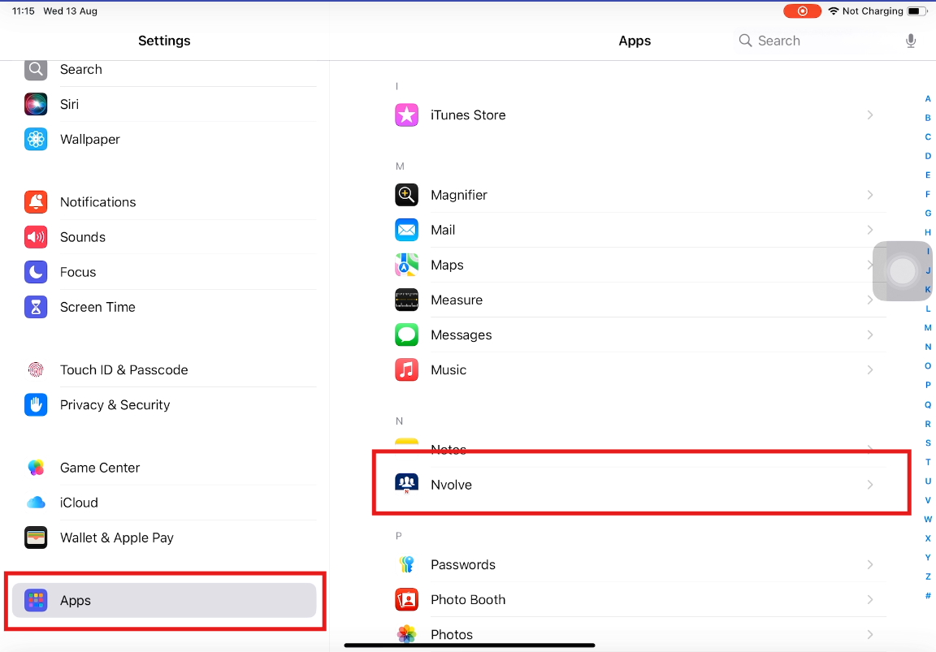The height and width of the screenshot is (652, 936).
Task: Select Privacy & Security in sidebar
Action: click(115, 404)
